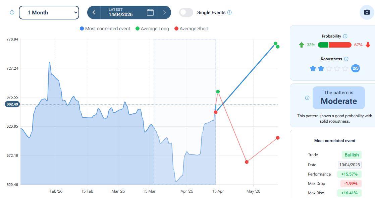
Task: Click the info icon next to Single Events
Action: [229, 12]
